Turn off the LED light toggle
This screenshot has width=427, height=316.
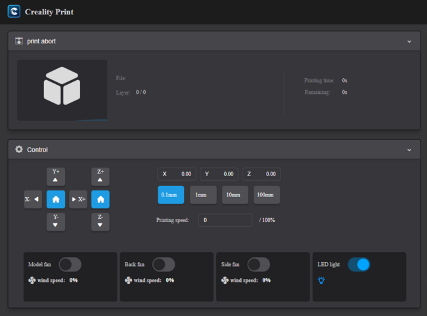tap(359, 264)
